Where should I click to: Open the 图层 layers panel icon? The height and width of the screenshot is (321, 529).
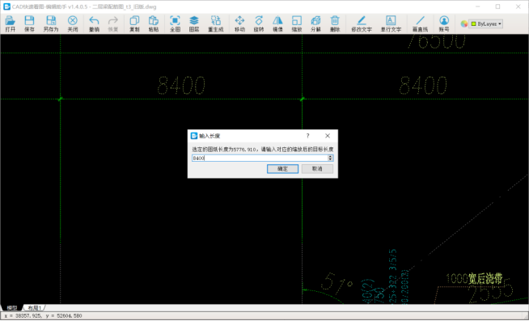(194, 23)
